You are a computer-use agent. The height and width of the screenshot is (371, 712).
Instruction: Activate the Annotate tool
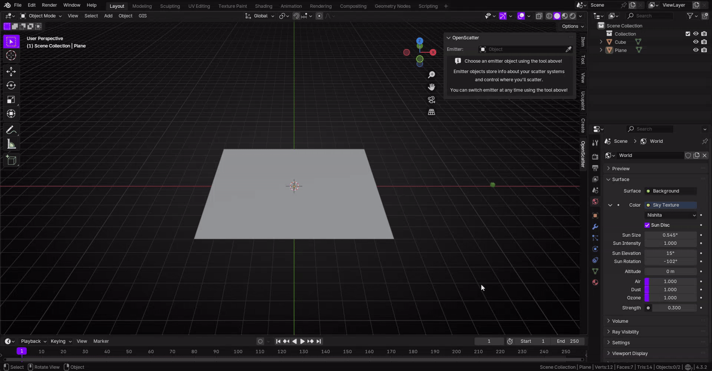tap(11, 130)
